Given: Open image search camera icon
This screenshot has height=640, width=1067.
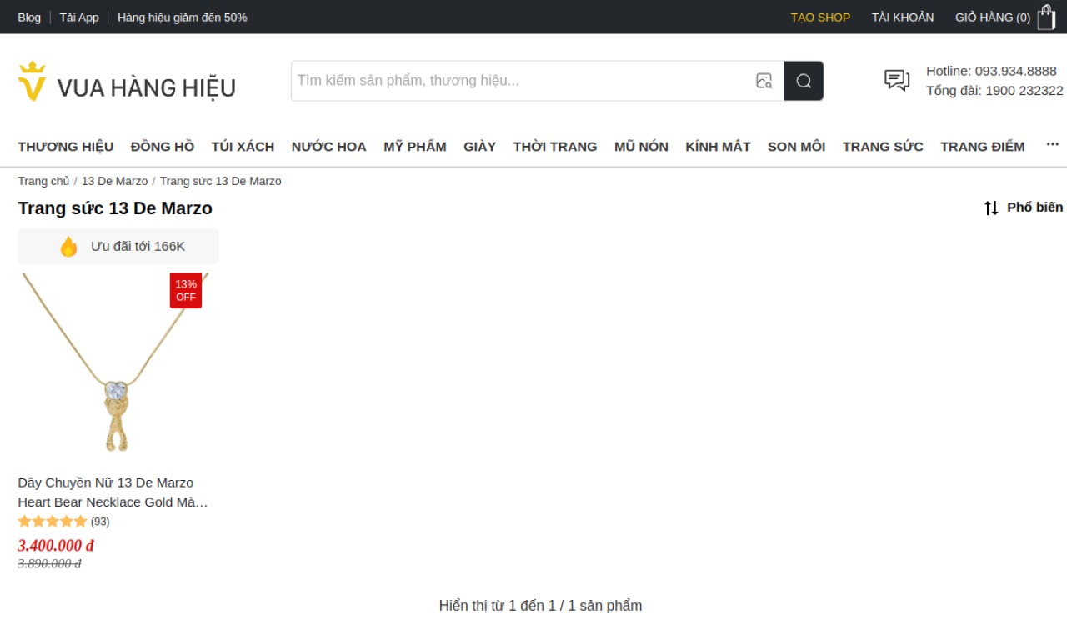Looking at the screenshot, I should tap(764, 81).
